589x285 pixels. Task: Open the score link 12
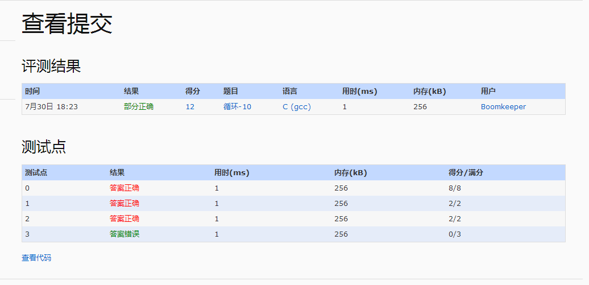tap(190, 107)
